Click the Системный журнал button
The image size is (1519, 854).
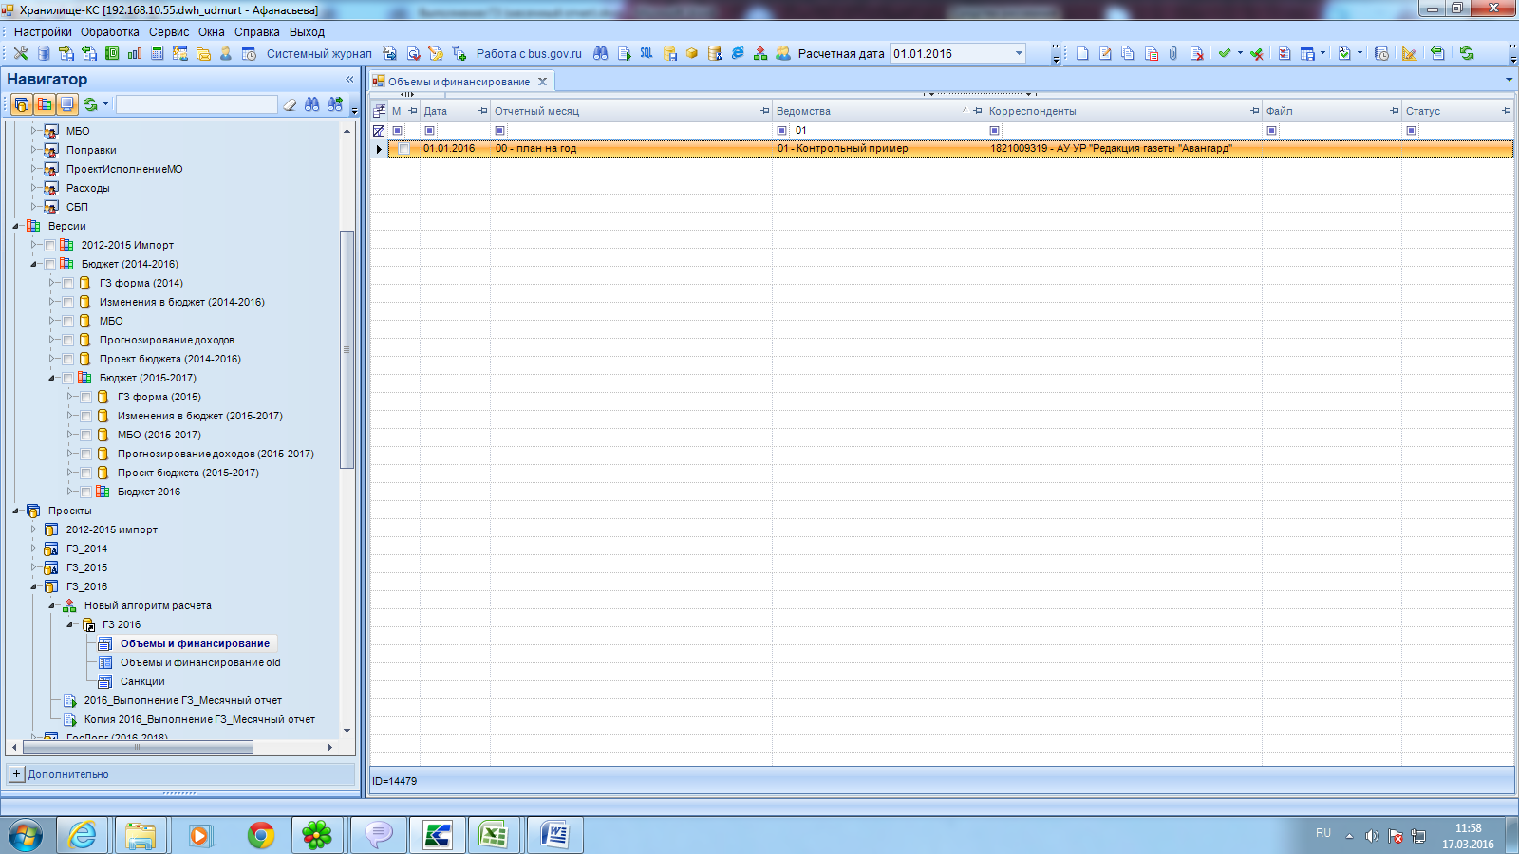tap(318, 54)
